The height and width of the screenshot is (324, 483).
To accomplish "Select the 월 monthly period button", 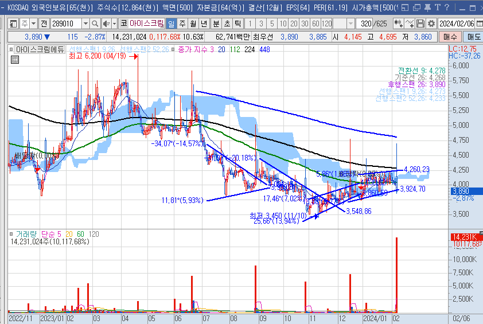I will tap(193, 24).
